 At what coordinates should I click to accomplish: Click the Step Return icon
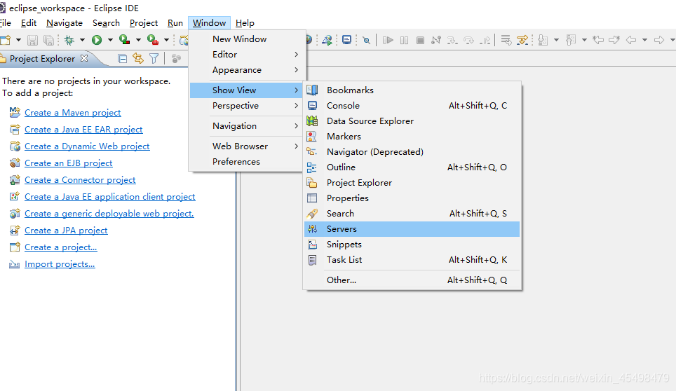pyautogui.click(x=485, y=41)
